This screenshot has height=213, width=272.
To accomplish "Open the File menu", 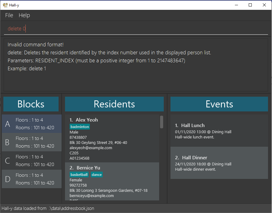I will click(x=9, y=15).
